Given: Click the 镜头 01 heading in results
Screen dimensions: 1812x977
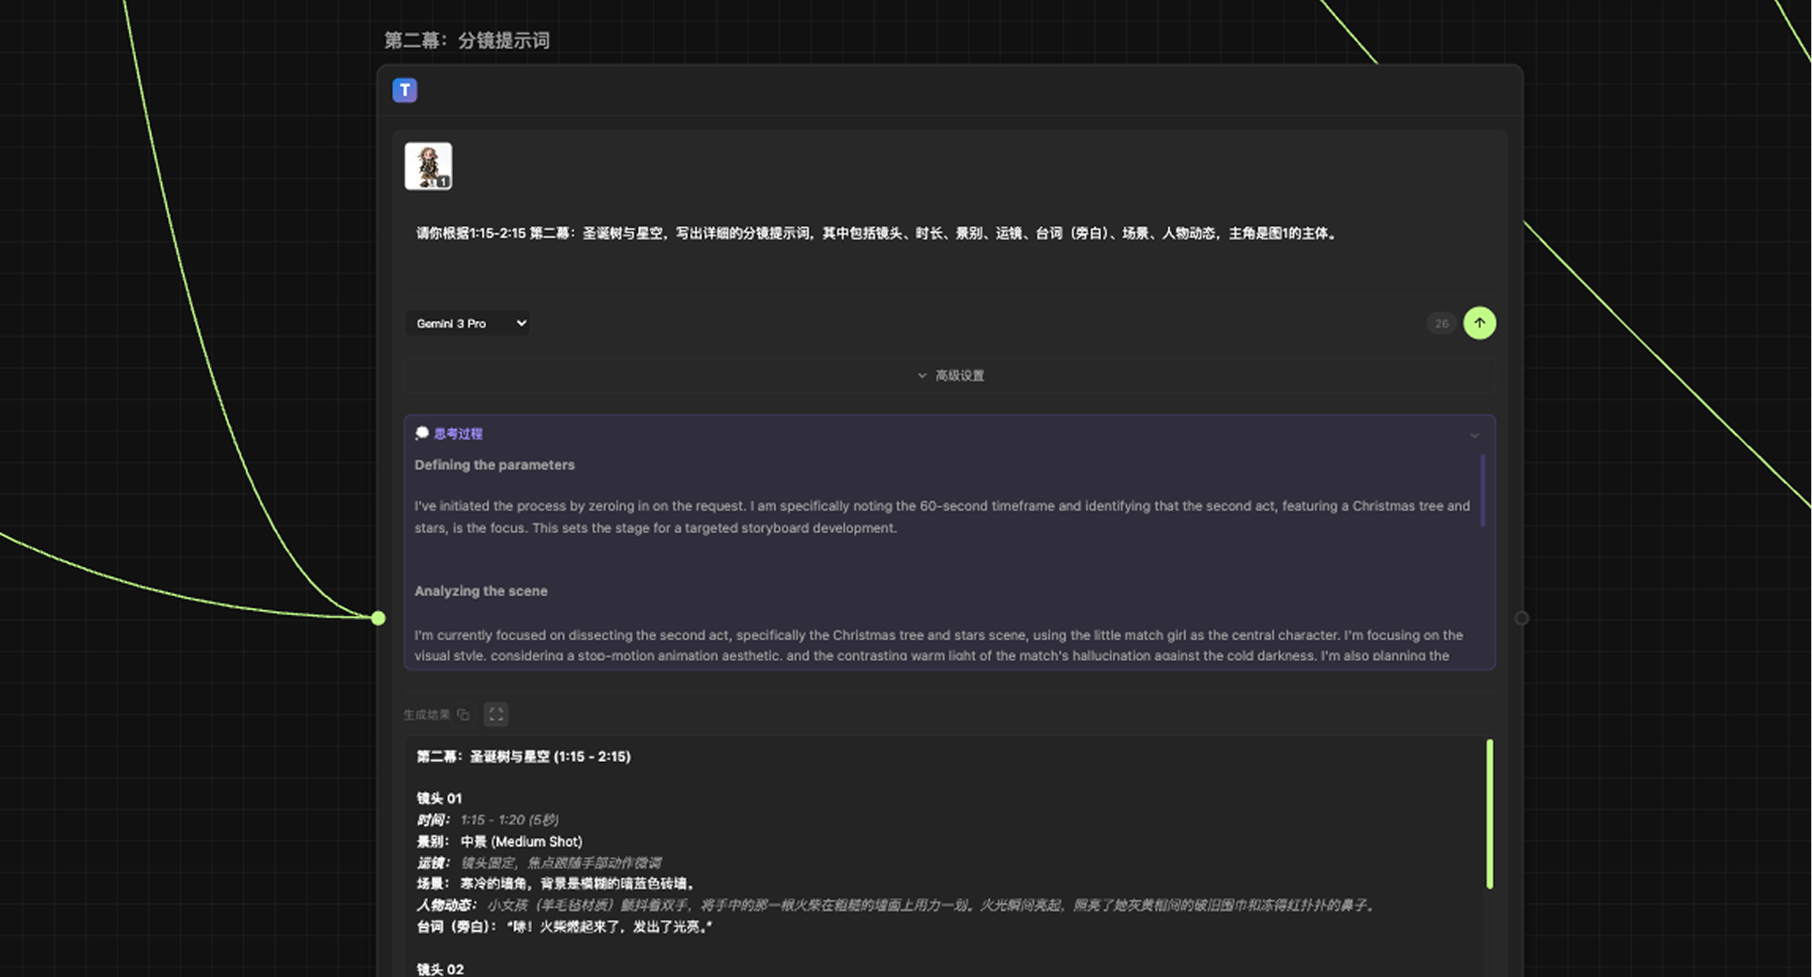Looking at the screenshot, I should (x=439, y=799).
